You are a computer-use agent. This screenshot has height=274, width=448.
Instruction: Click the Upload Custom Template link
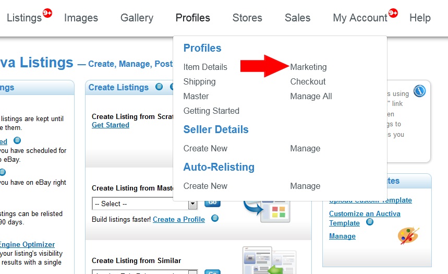(x=370, y=200)
